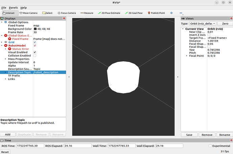Expand the Focal Point node
The image size is (233, 154).
(x=187, y=56)
